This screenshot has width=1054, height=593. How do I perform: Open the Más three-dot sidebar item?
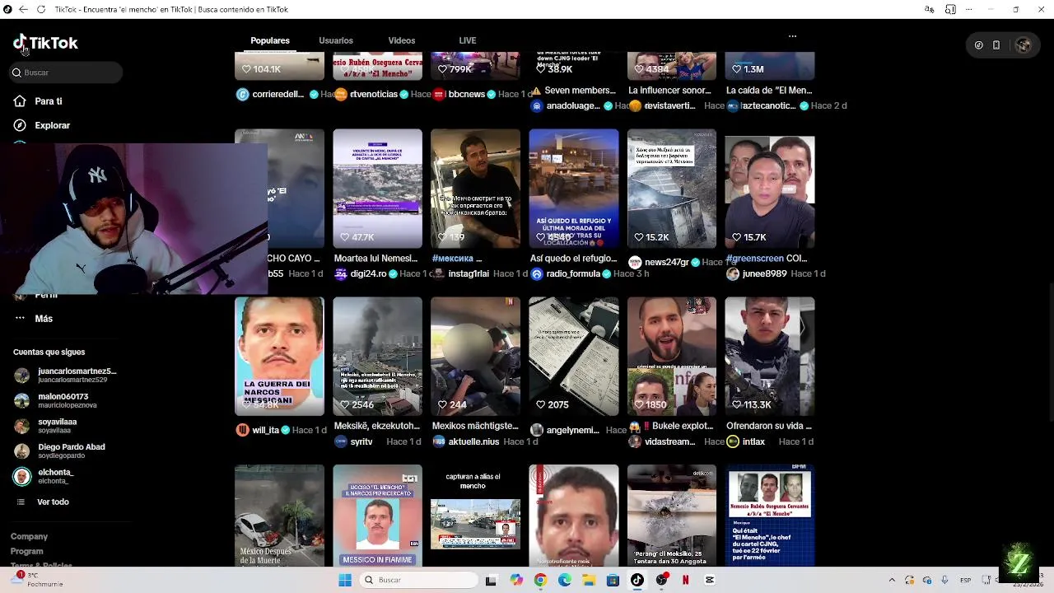[x=33, y=319]
